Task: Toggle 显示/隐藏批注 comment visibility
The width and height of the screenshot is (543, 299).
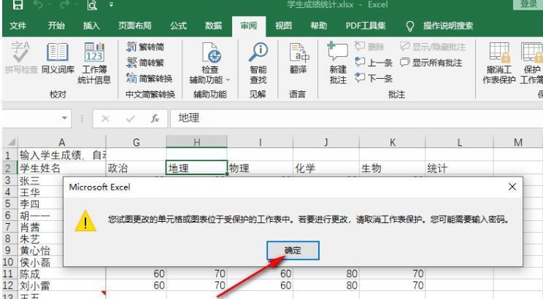Action: click(433, 47)
